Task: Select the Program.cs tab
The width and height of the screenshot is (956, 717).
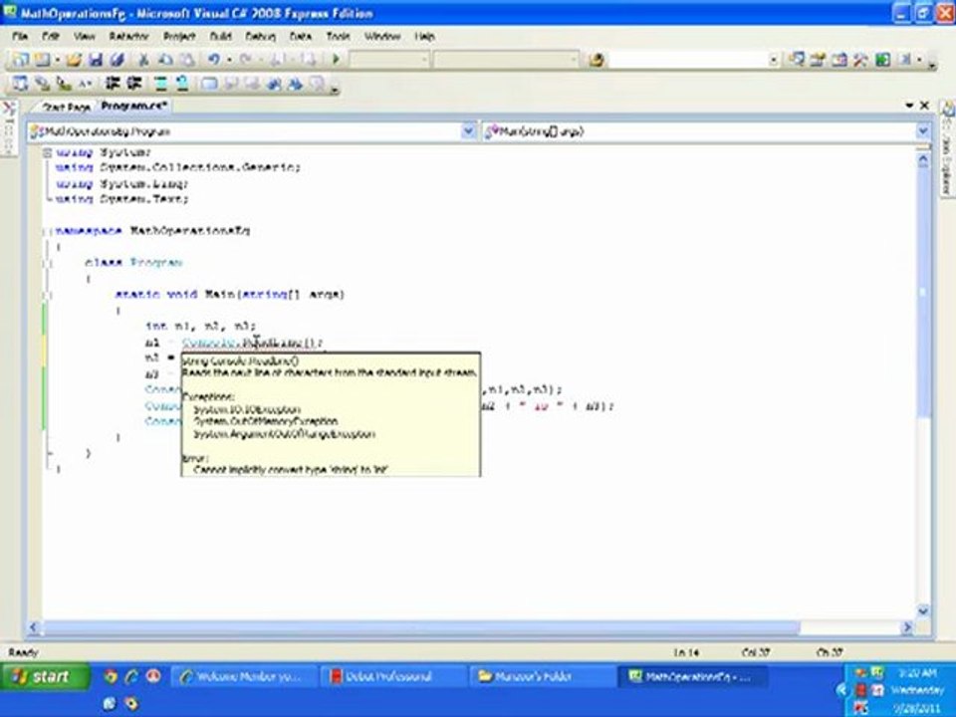Action: (133, 107)
